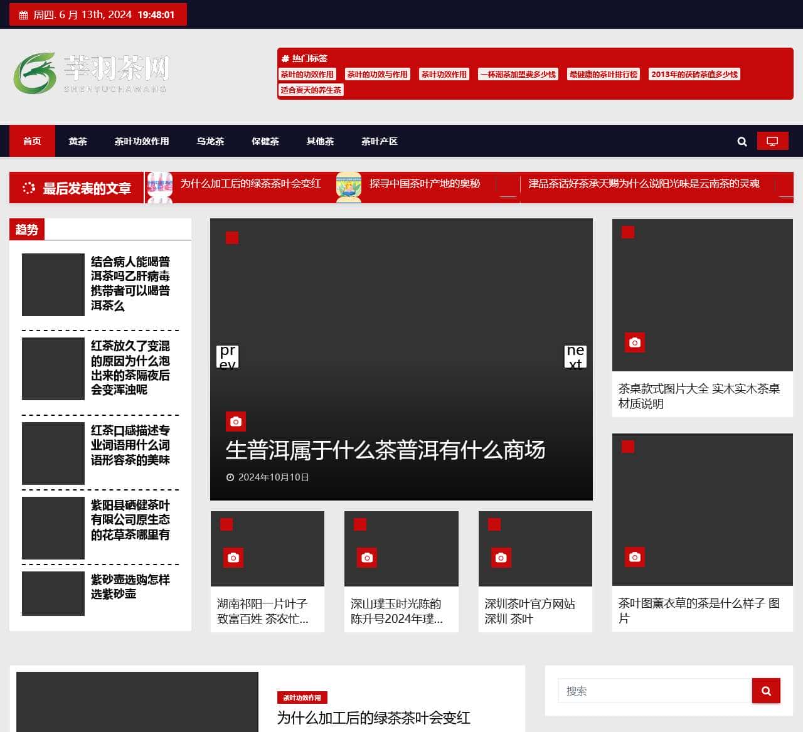Click the 茶叶的功效作用 hot tag
This screenshot has height=732, width=803.
click(x=307, y=74)
